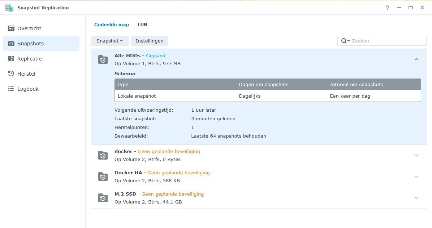
Task: Open search filter options in the search box
Action: pos(346,41)
